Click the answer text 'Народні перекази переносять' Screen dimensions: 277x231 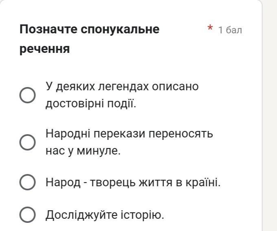(x=129, y=134)
